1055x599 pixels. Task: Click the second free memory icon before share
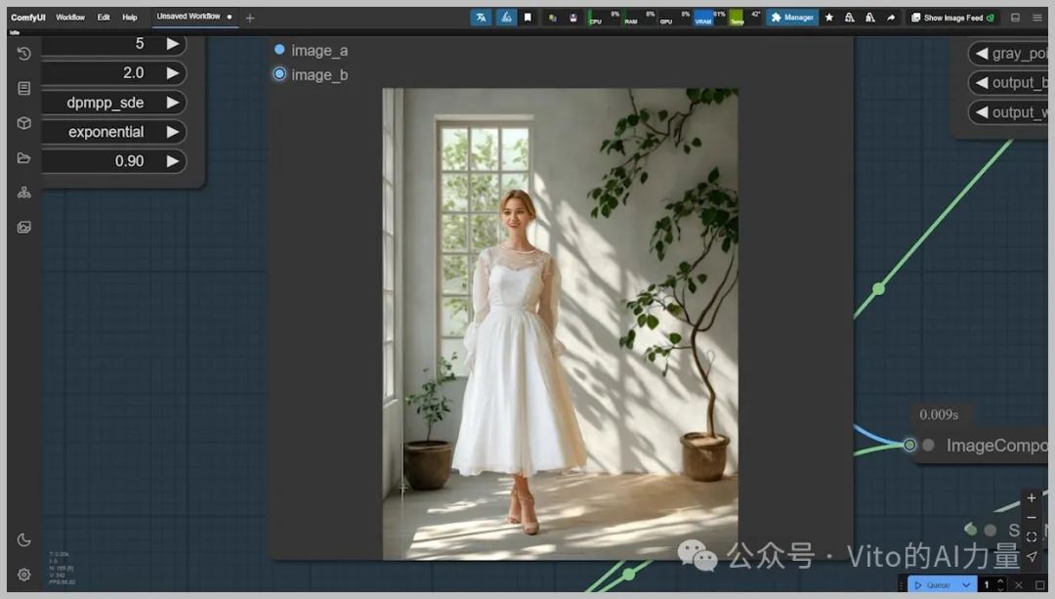click(x=870, y=18)
